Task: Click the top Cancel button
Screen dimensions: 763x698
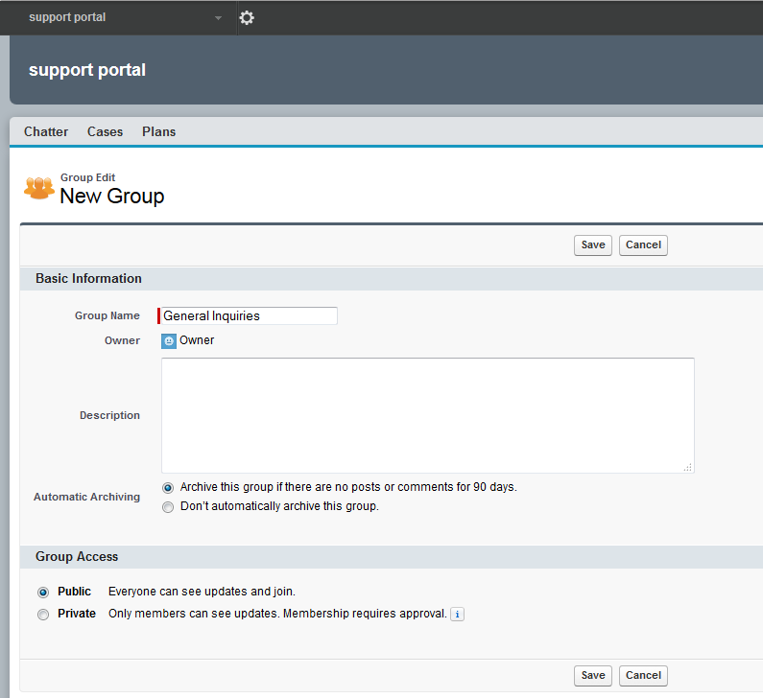Action: (x=643, y=245)
